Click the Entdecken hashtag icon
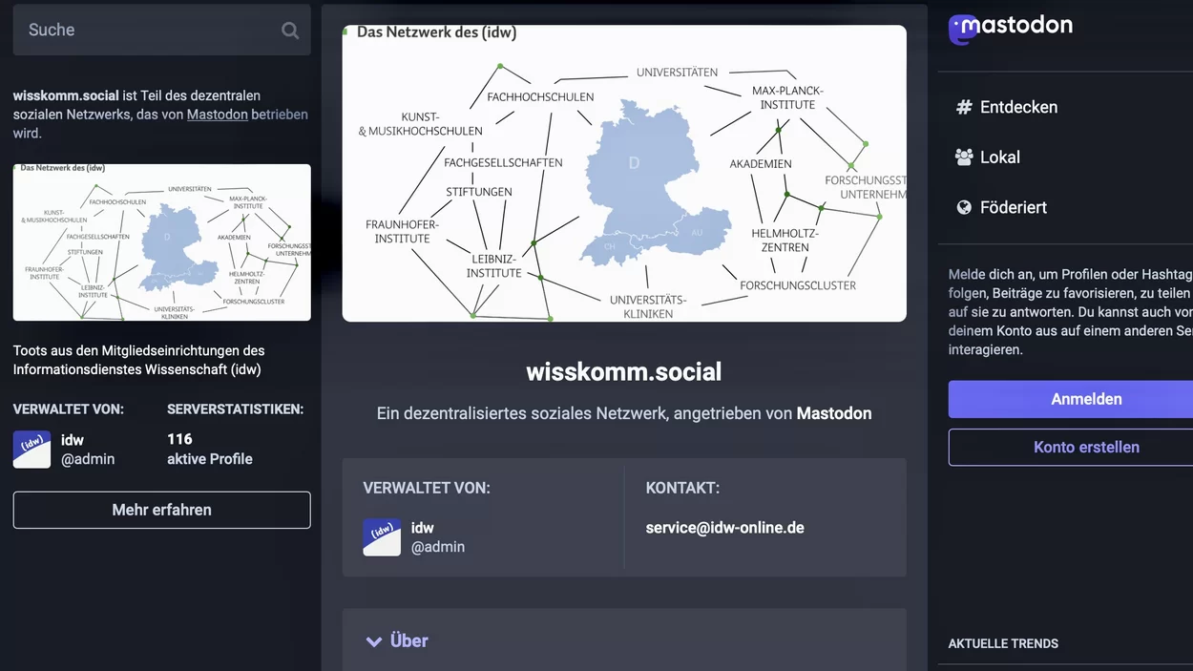1193x671 pixels. pyautogui.click(x=964, y=108)
